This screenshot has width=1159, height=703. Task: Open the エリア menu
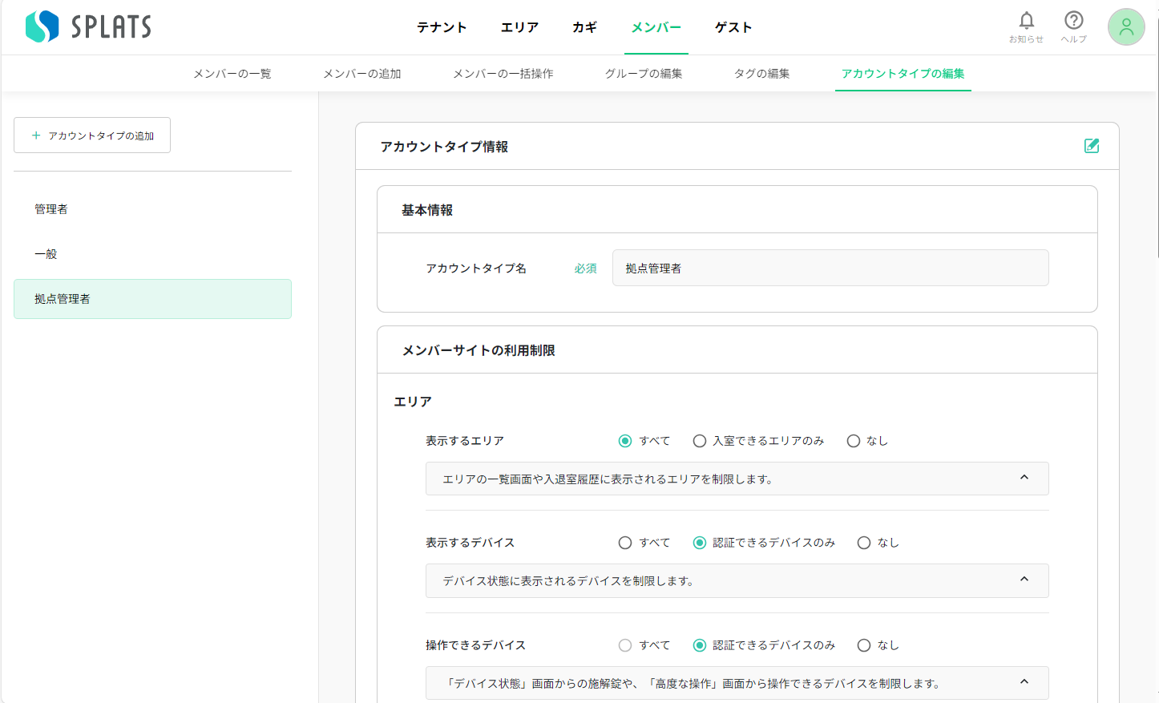(x=520, y=27)
